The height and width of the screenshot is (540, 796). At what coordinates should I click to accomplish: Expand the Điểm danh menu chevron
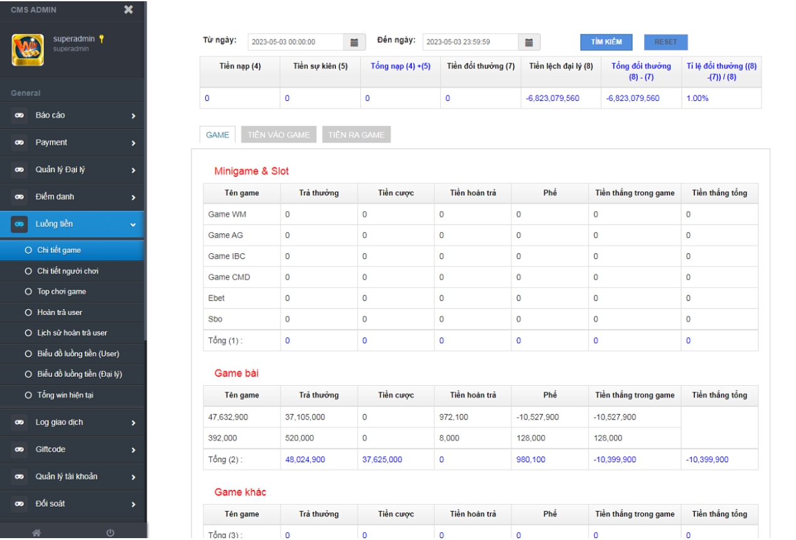[x=133, y=197]
